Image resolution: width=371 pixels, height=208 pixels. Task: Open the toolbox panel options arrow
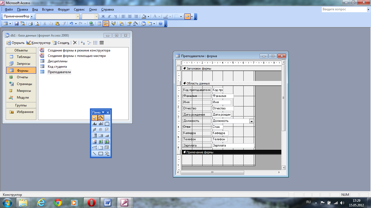click(x=103, y=112)
